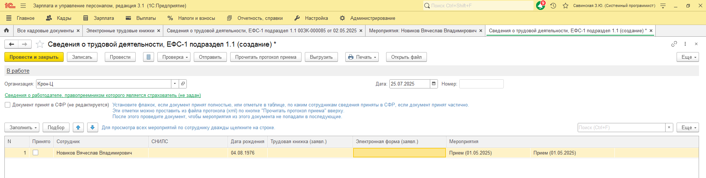This screenshot has height=178, width=706.
Task: Open the employer successor info link
Action: (103, 95)
